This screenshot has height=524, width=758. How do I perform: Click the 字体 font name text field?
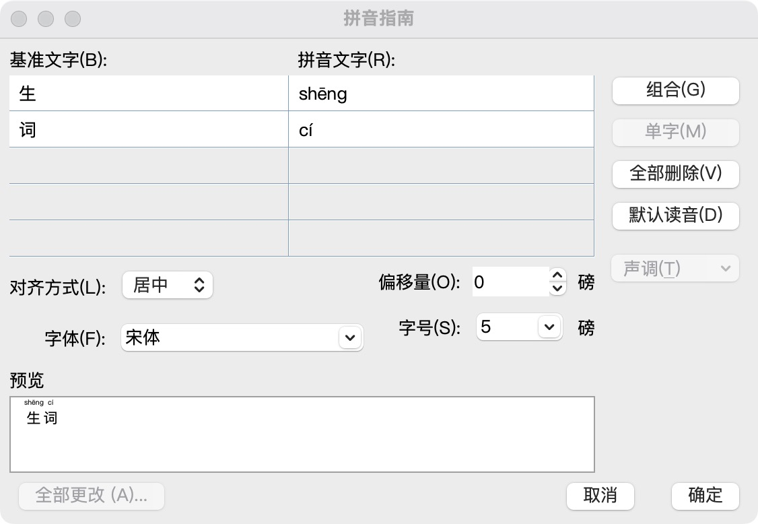[229, 337]
